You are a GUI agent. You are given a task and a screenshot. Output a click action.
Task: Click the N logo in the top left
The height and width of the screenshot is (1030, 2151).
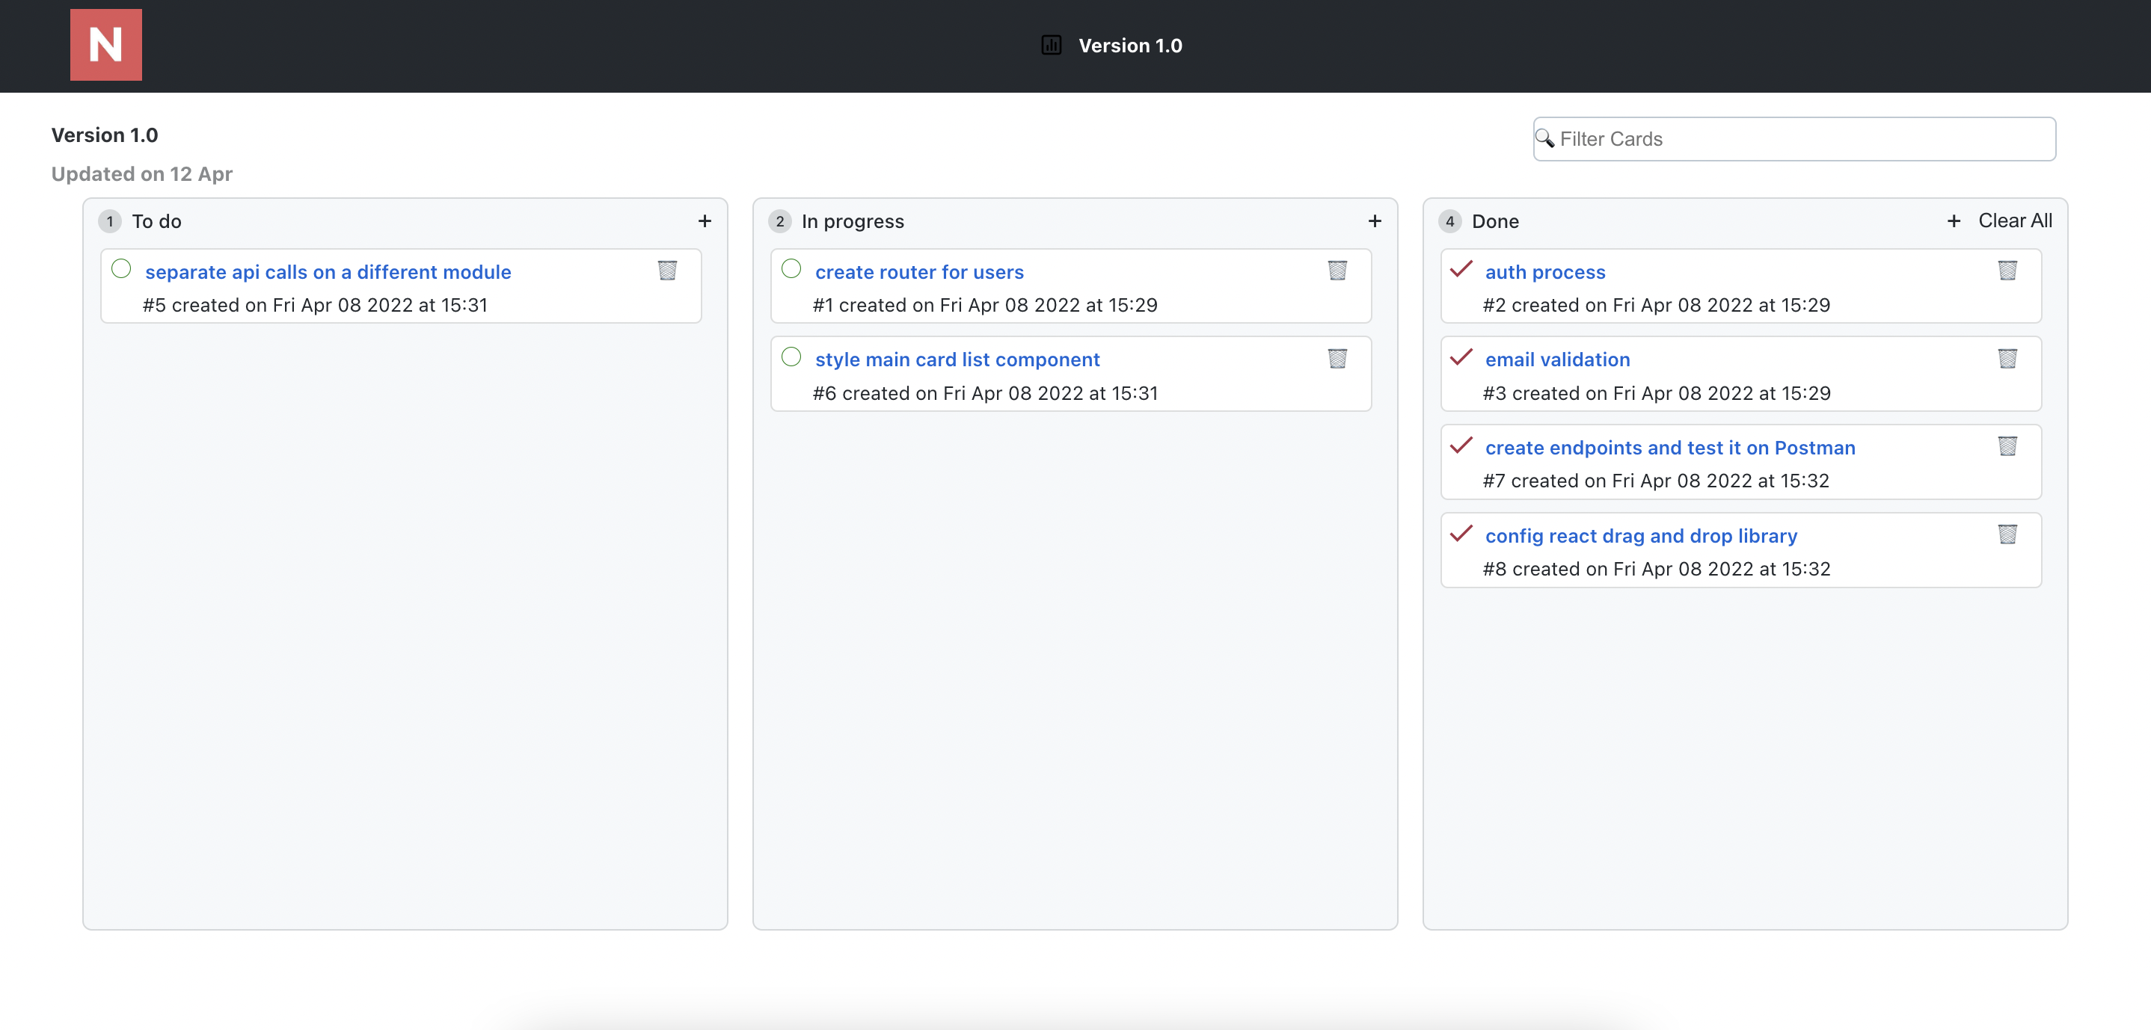tap(106, 45)
